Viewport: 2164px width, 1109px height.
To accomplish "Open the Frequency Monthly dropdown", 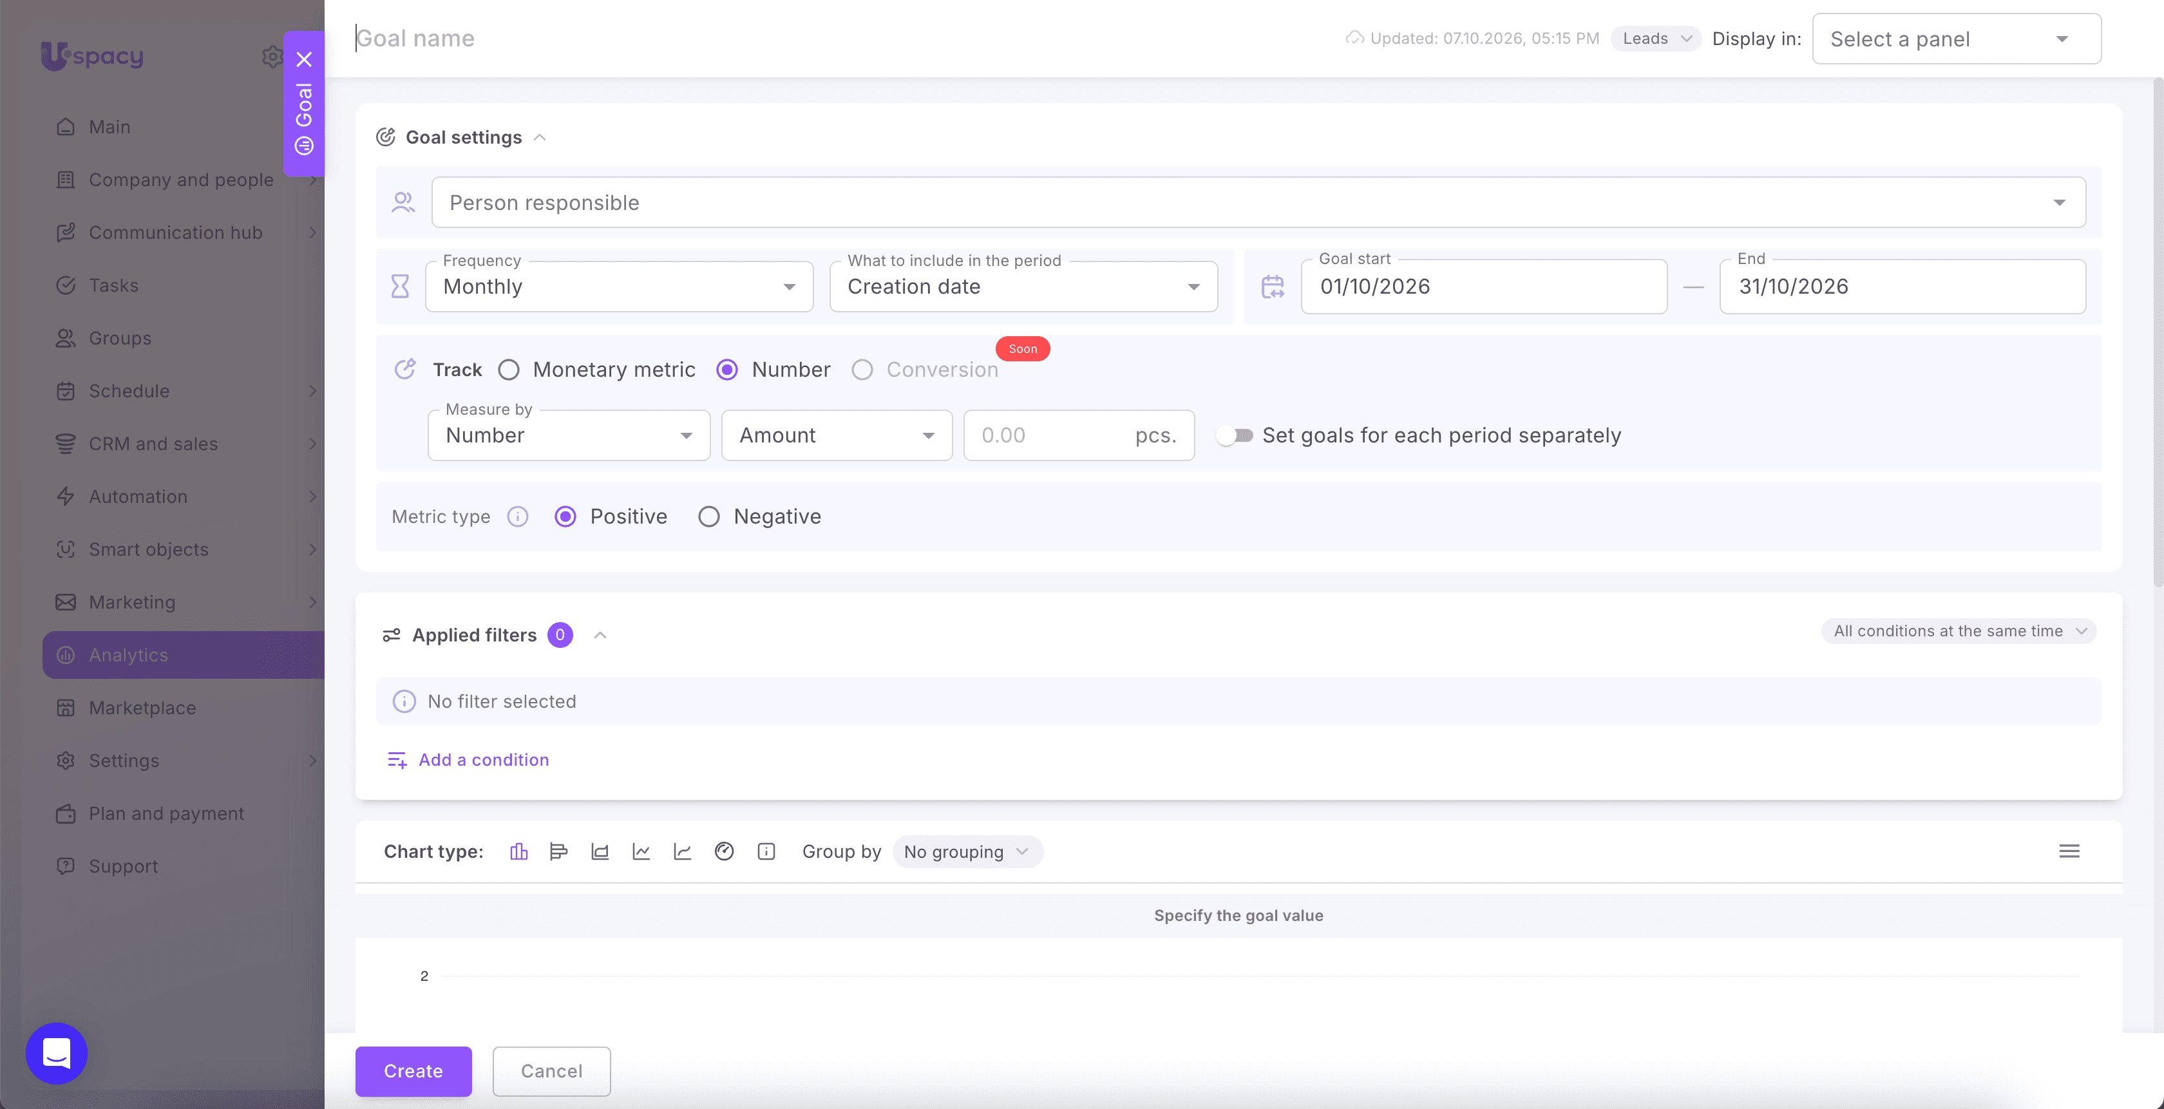I will 619,287.
